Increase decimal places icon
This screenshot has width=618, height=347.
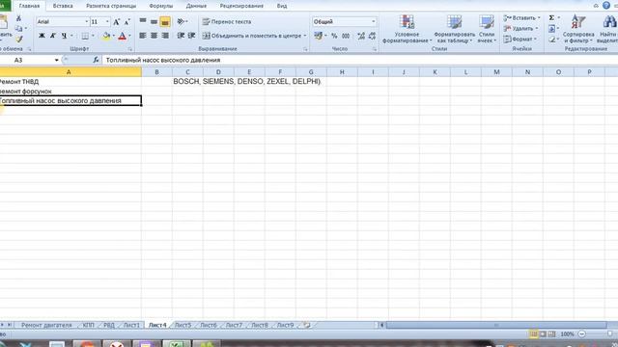[361, 37]
